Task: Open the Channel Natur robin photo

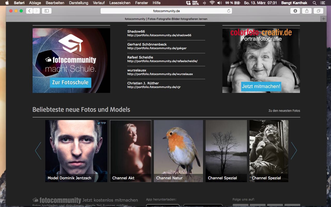Action: [x=178, y=151]
